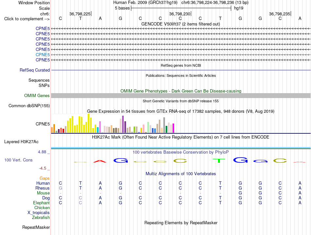Select the light-blue highlighted CPNE5 transcript label
The image size is (311, 235).
(x=43, y=55)
